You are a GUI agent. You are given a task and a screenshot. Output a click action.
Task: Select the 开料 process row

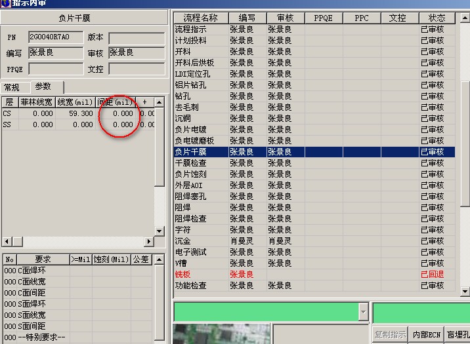pos(314,52)
